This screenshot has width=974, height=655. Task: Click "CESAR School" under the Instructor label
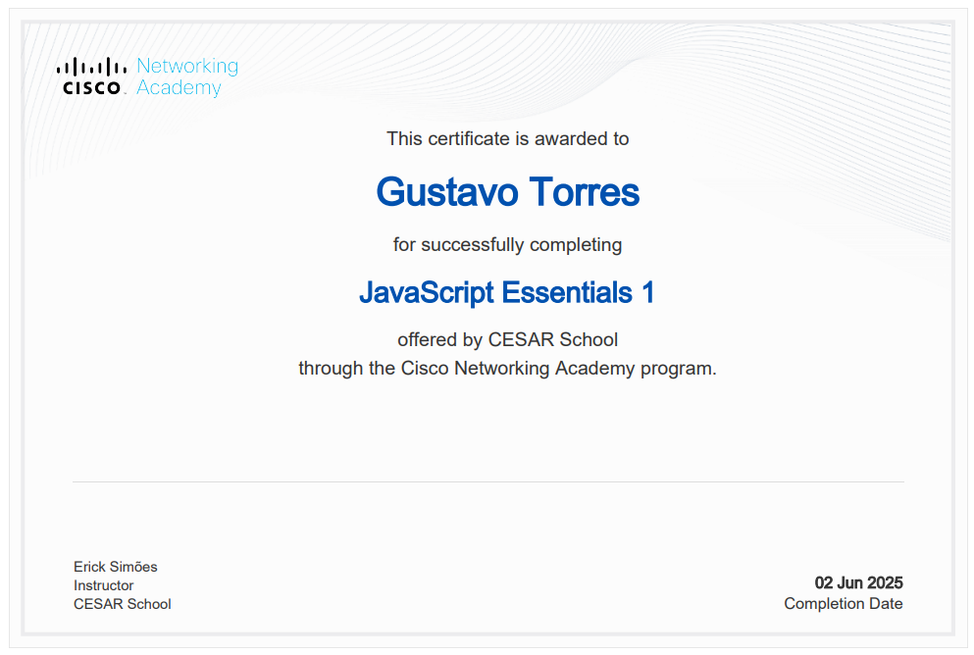[x=123, y=604]
